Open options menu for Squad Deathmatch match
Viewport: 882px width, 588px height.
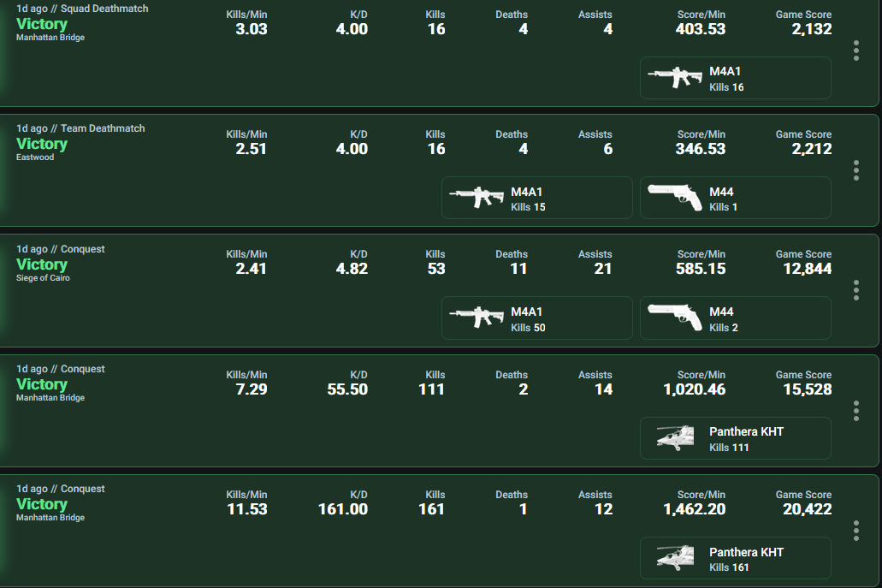pyautogui.click(x=856, y=50)
